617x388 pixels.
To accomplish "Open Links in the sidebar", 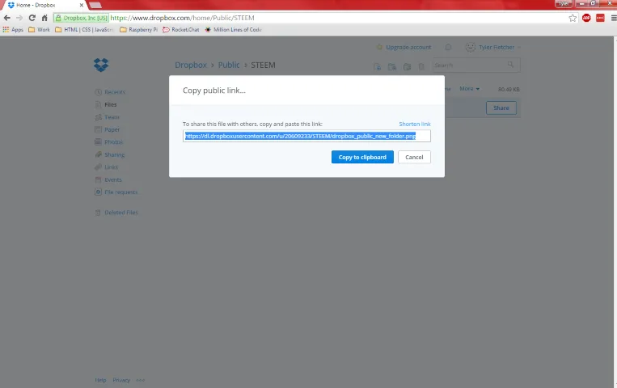I will pyautogui.click(x=106, y=167).
